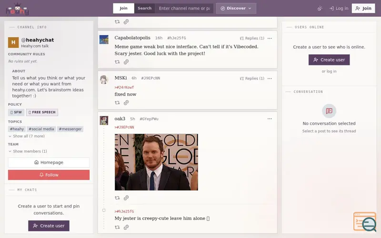Open the channel Homepage button
The image size is (381, 238).
pos(49,162)
